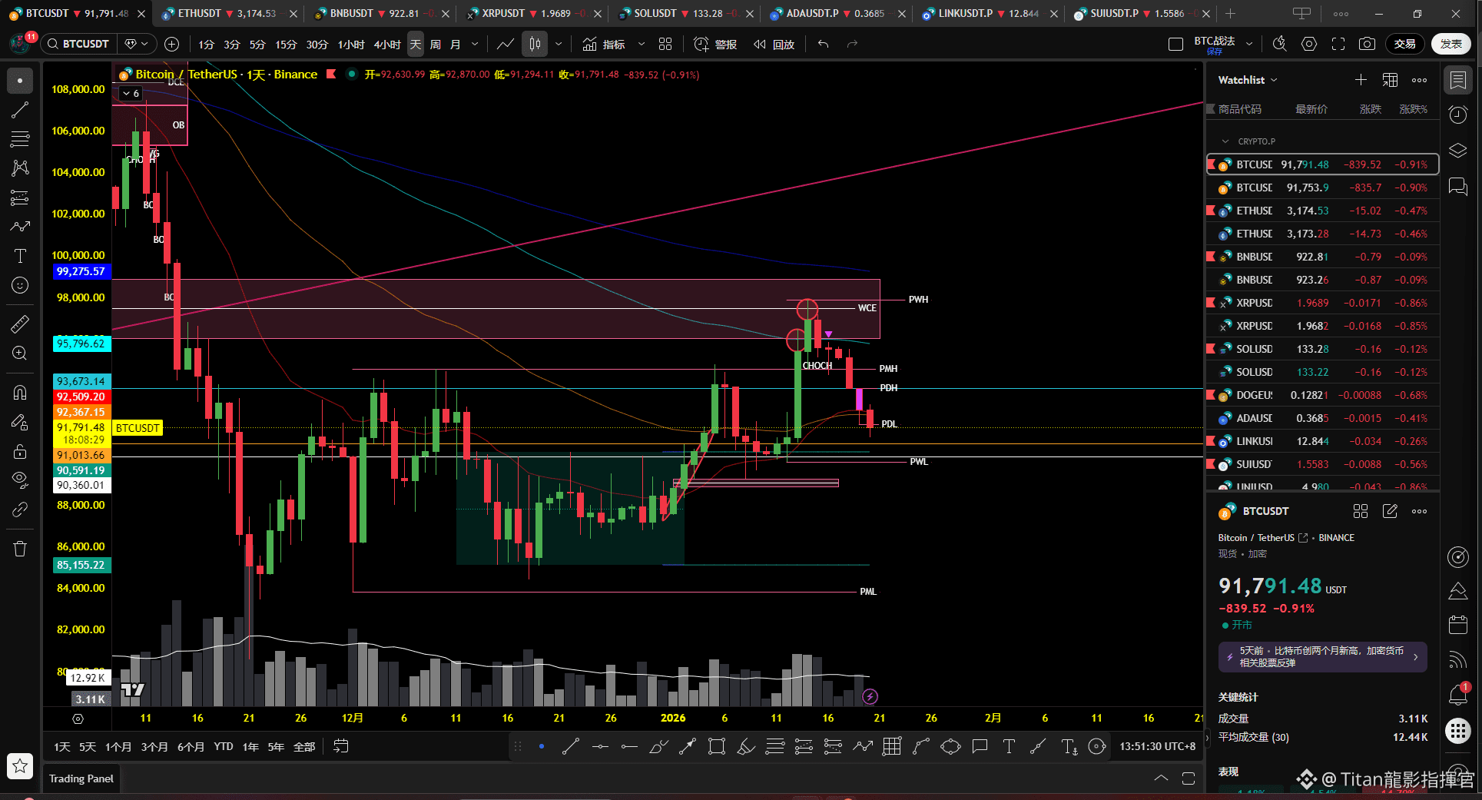The width and height of the screenshot is (1482, 800).
Task: Select the candlestick chart style icon
Action: tap(535, 44)
